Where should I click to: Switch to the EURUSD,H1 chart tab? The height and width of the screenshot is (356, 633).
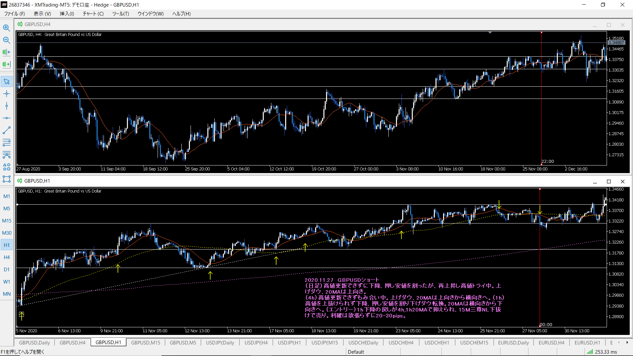(x=588, y=342)
